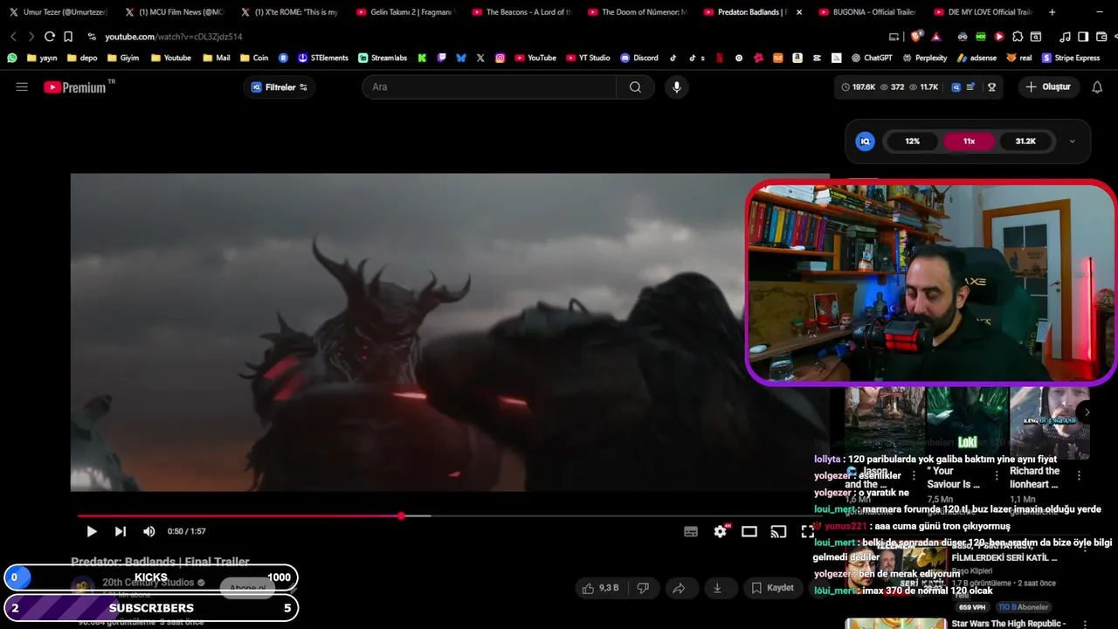Viewport: 1118px width, 629px height.
Task: Reload the page in the browser
Action: pyautogui.click(x=49, y=37)
